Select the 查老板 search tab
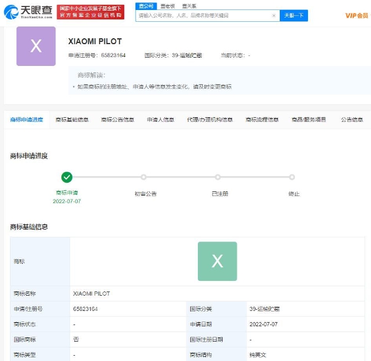The image size is (371, 361). 167,5
